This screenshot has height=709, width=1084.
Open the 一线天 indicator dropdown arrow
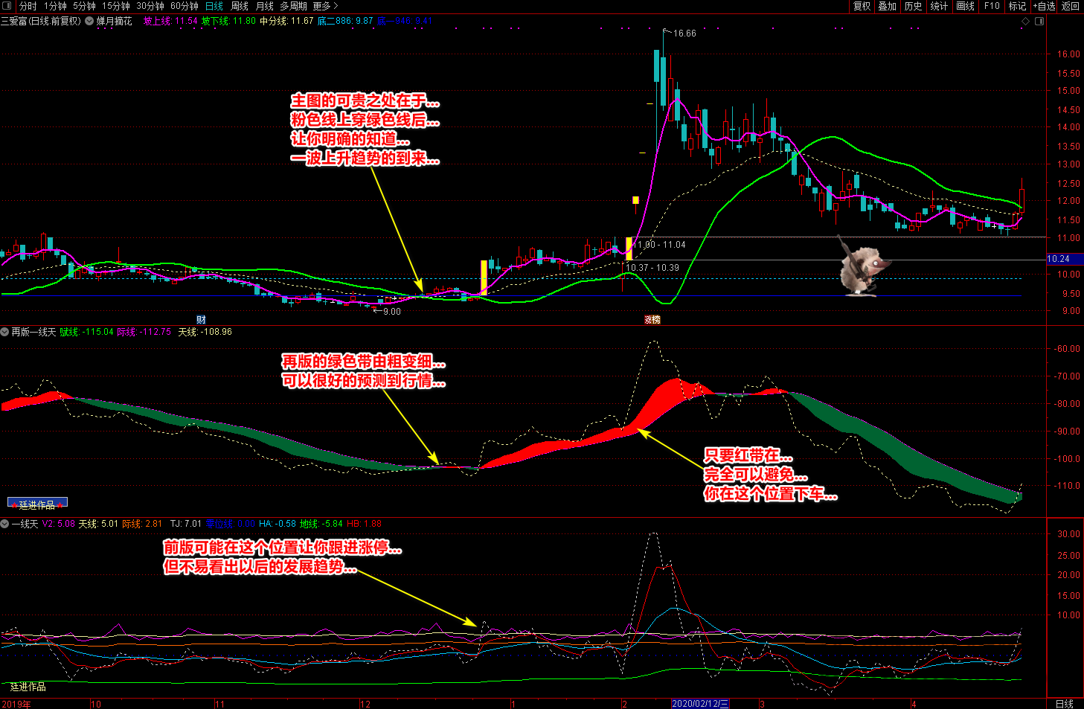click(x=5, y=524)
